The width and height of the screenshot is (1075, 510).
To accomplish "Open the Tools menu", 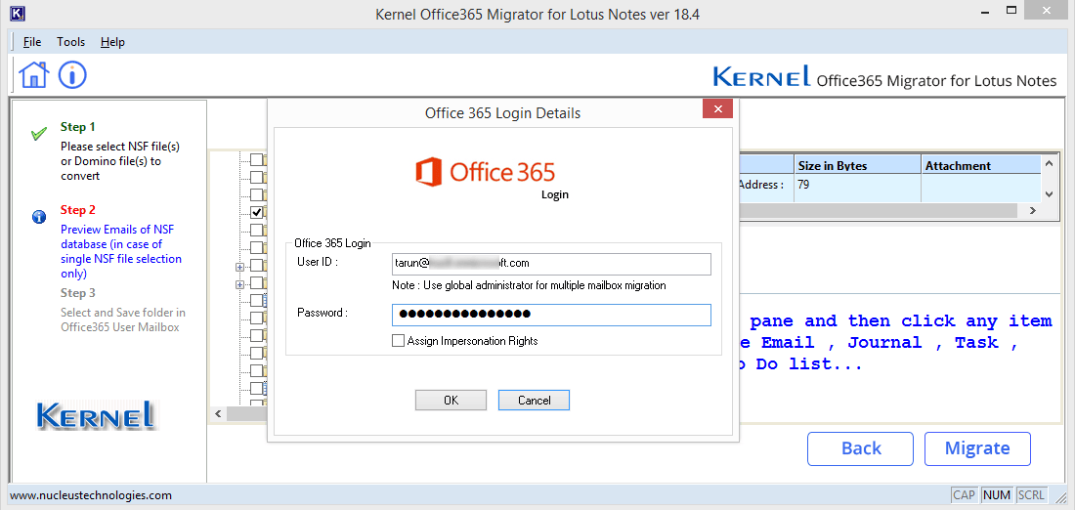I will [70, 42].
